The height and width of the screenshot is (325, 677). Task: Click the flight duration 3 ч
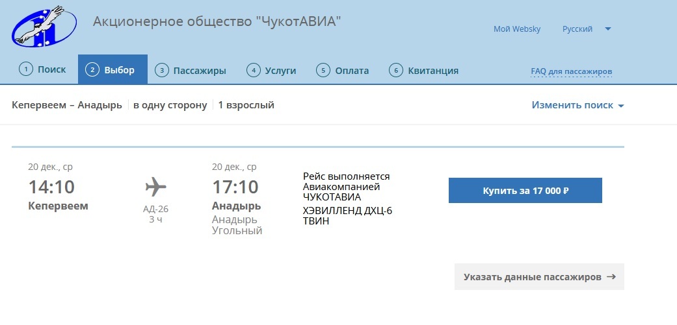pos(156,219)
